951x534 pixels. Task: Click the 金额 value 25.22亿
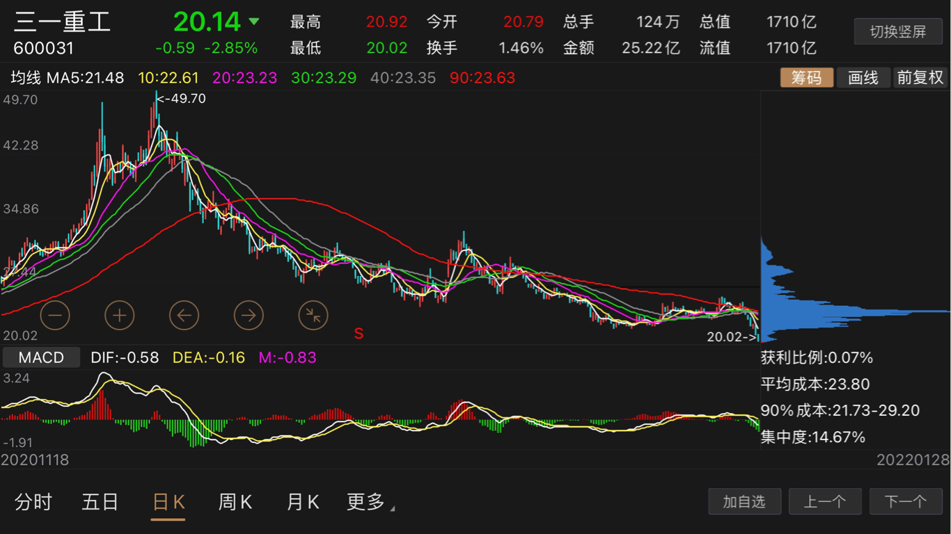651,49
